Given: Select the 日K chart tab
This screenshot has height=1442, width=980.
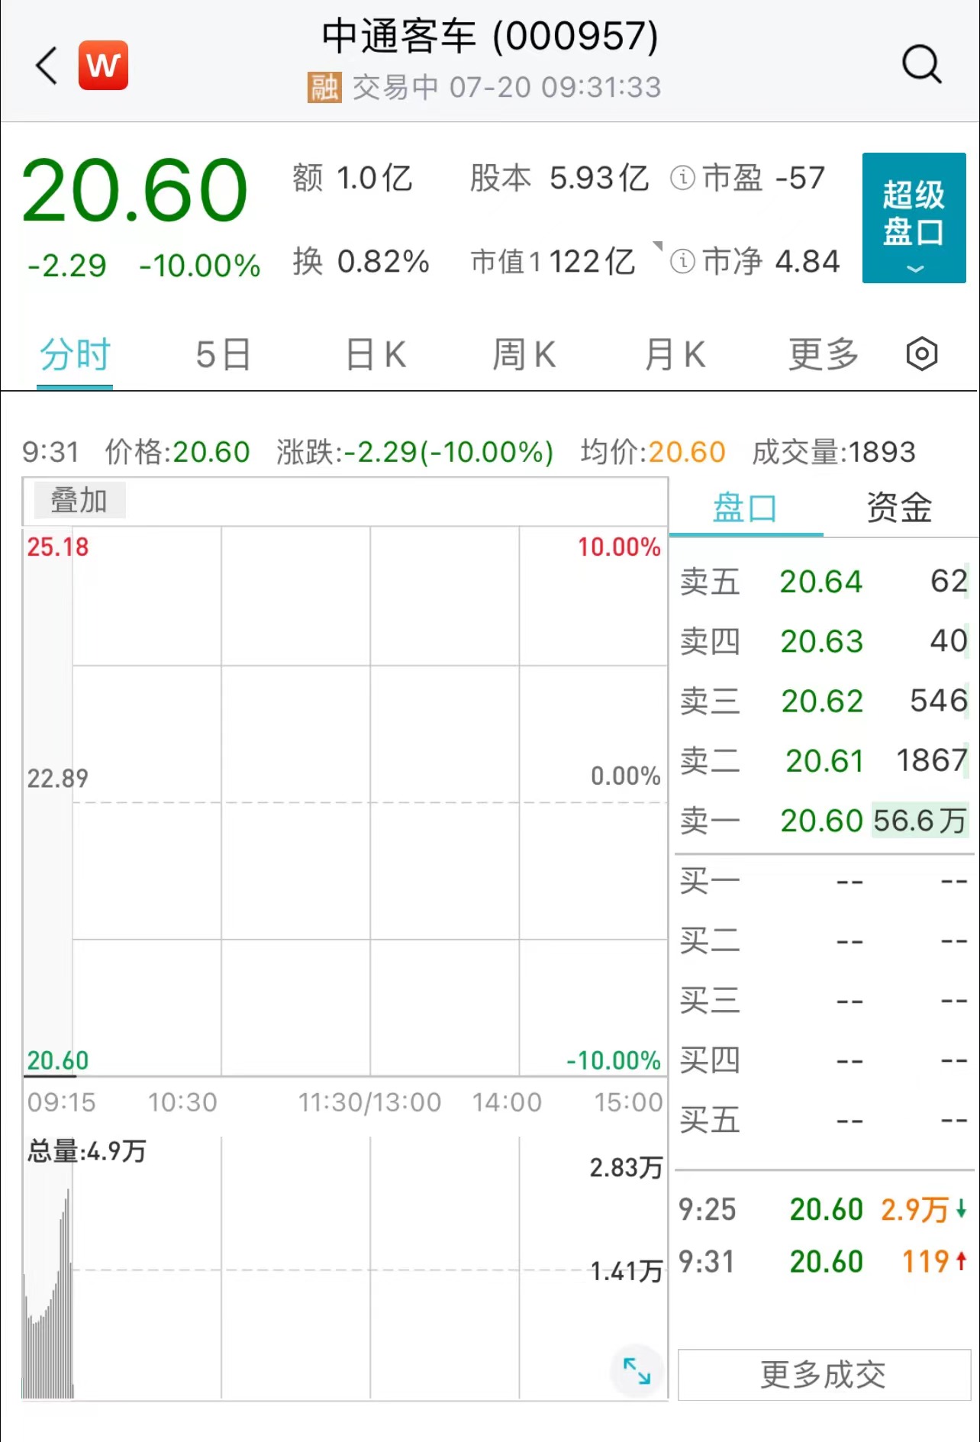Looking at the screenshot, I should tap(376, 355).
